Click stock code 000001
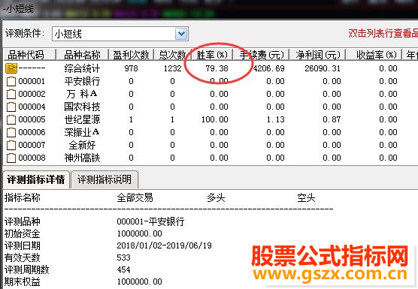This screenshot has width=418, height=289. pos(32,81)
